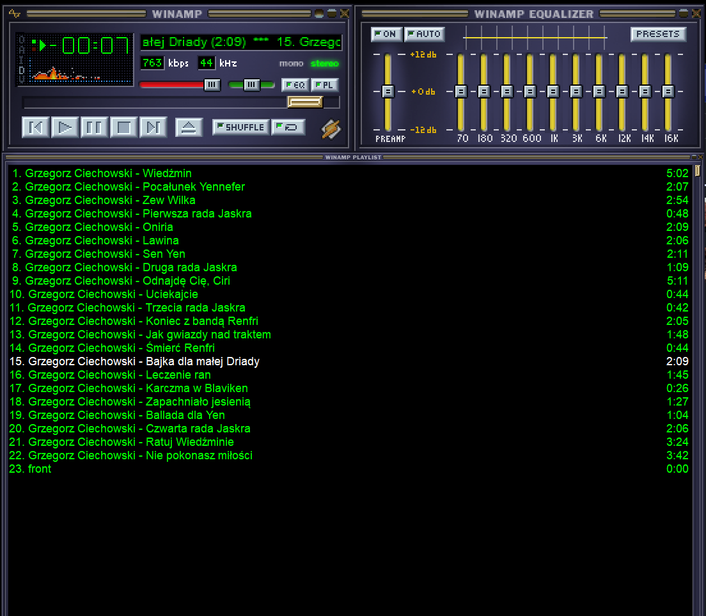706x616 pixels.
Task: Pause the current track
Action: click(x=95, y=127)
